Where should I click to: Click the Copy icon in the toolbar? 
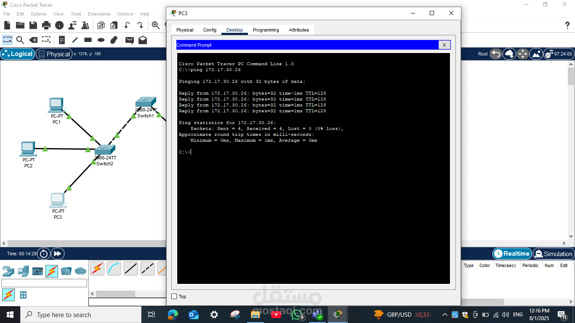101,25
